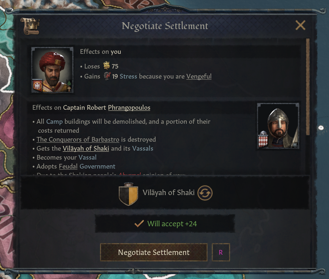Open The Conquerors of Barbastro link

[78, 139]
